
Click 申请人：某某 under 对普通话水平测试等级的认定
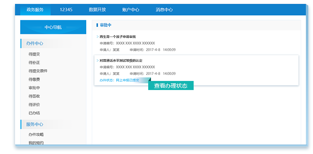click(109, 74)
